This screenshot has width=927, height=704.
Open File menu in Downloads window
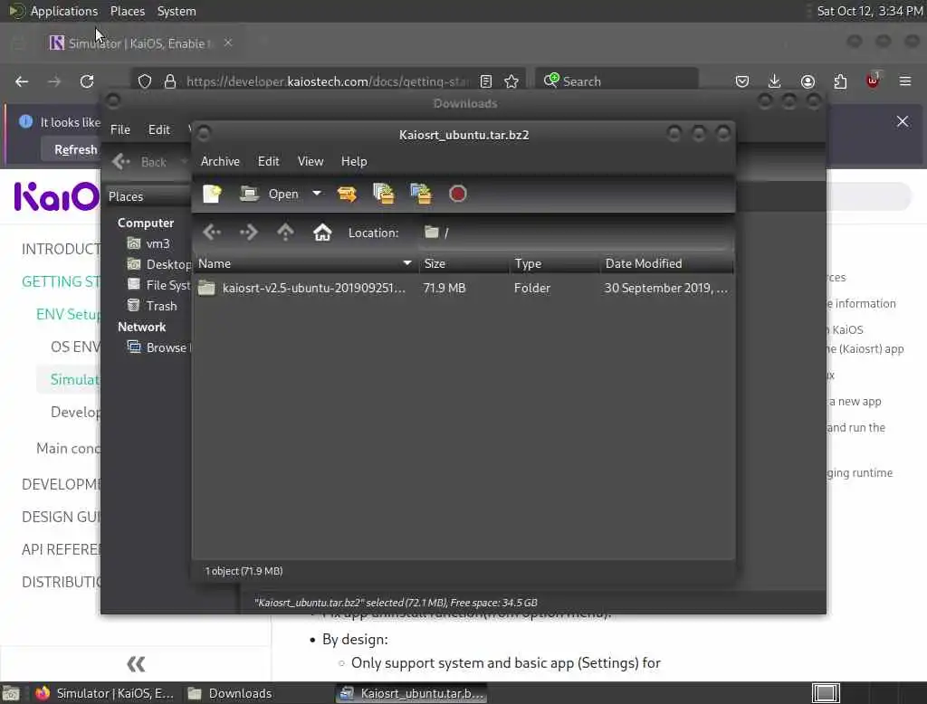click(120, 129)
